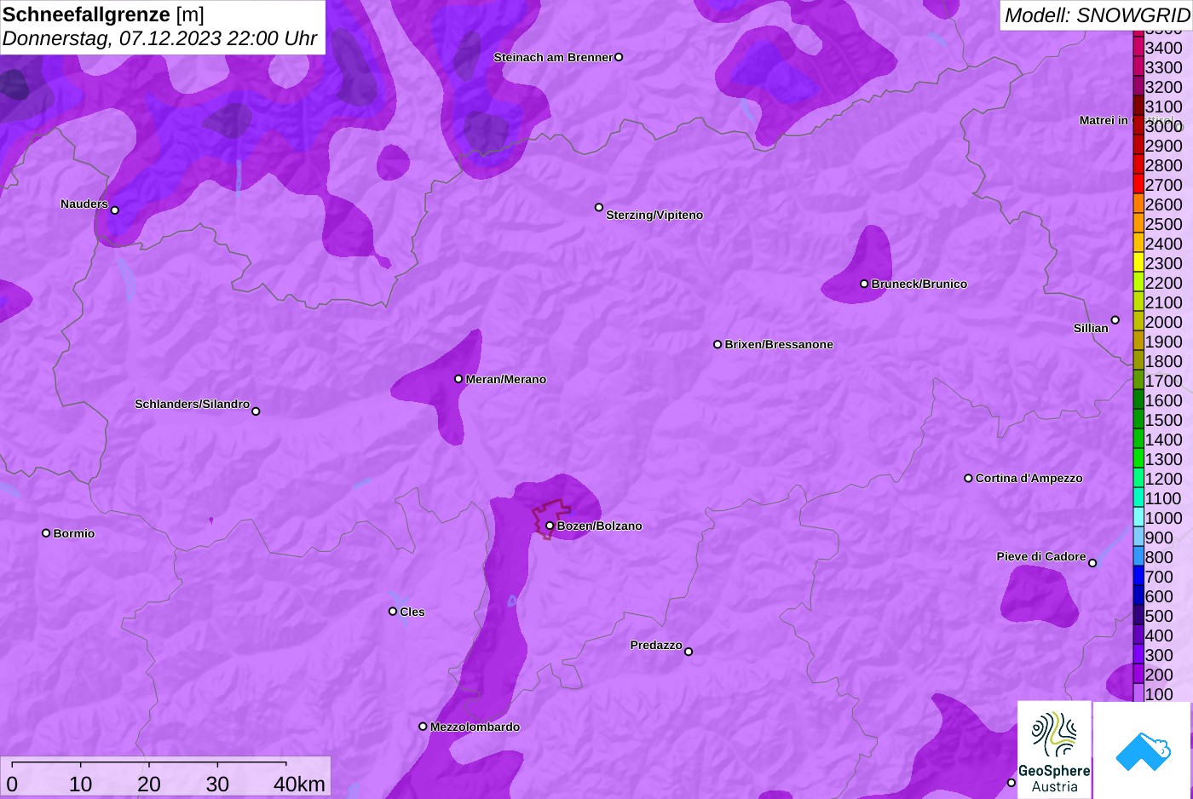Select the Predazzo location marker

pos(689,652)
